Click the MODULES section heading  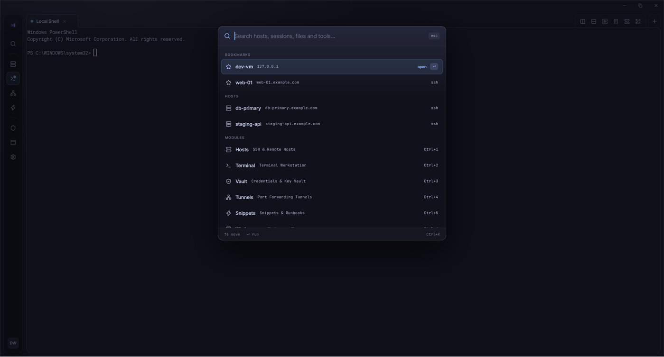coord(235,138)
